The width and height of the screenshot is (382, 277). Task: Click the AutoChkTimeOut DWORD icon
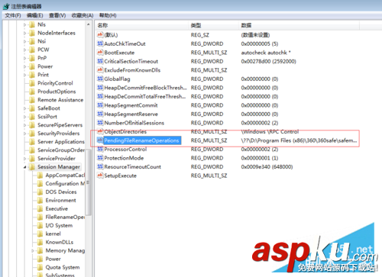(100, 43)
